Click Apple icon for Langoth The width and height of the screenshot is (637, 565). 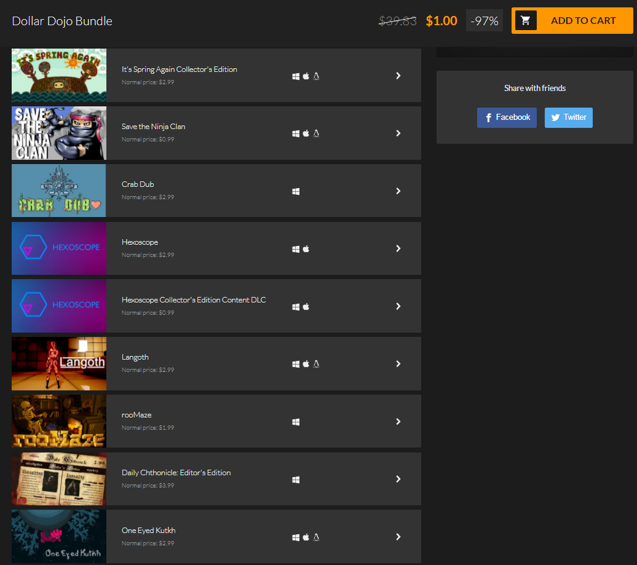(306, 364)
